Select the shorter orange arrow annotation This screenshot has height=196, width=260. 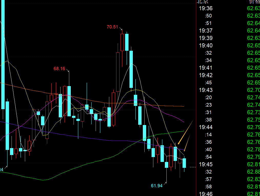click(187, 143)
